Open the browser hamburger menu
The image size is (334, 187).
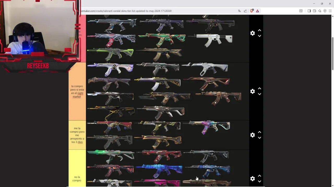(330, 11)
